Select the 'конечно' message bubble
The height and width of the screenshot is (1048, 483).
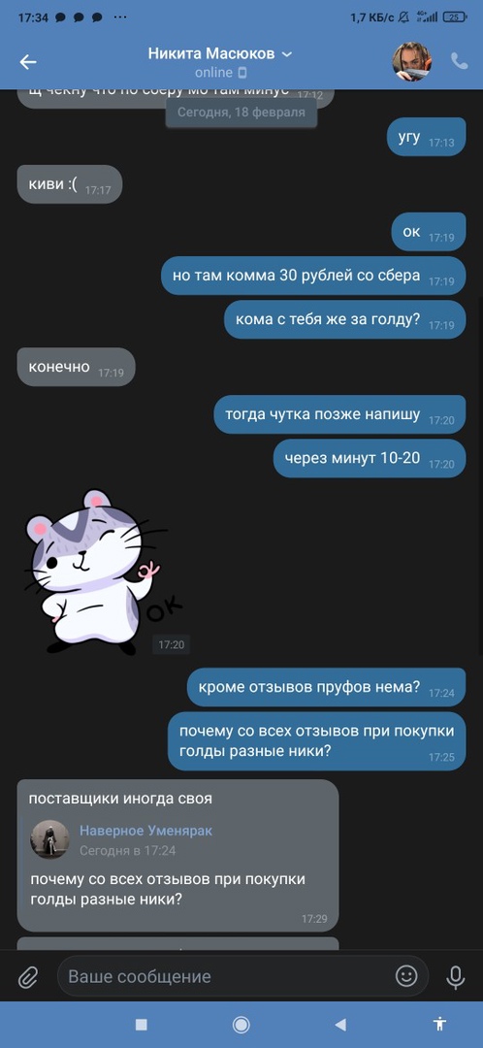(x=77, y=367)
